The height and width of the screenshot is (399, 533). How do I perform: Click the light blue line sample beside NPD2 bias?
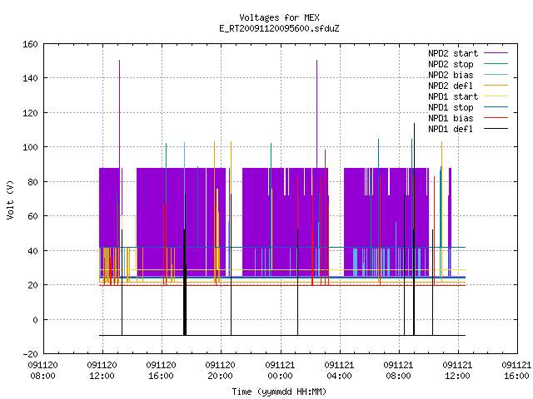coord(496,75)
